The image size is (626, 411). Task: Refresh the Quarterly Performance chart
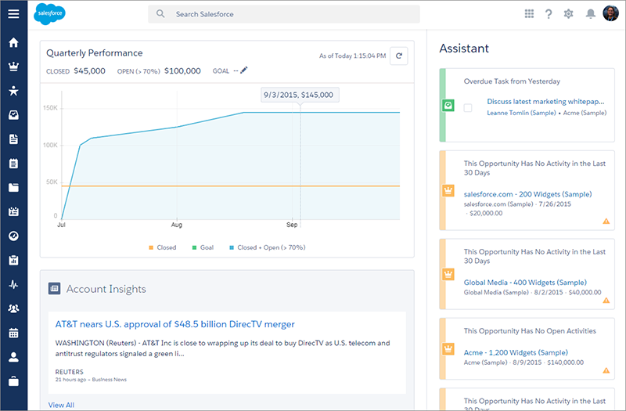[398, 56]
